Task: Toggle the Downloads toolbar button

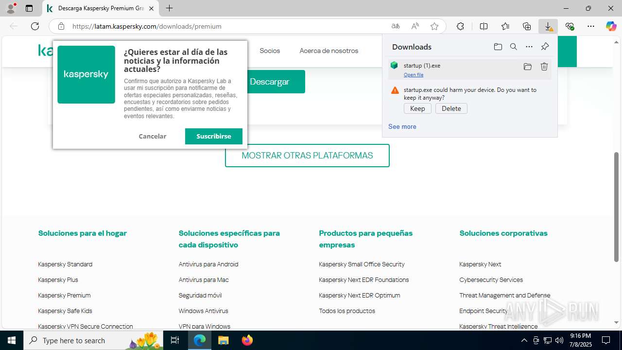Action: (548, 26)
